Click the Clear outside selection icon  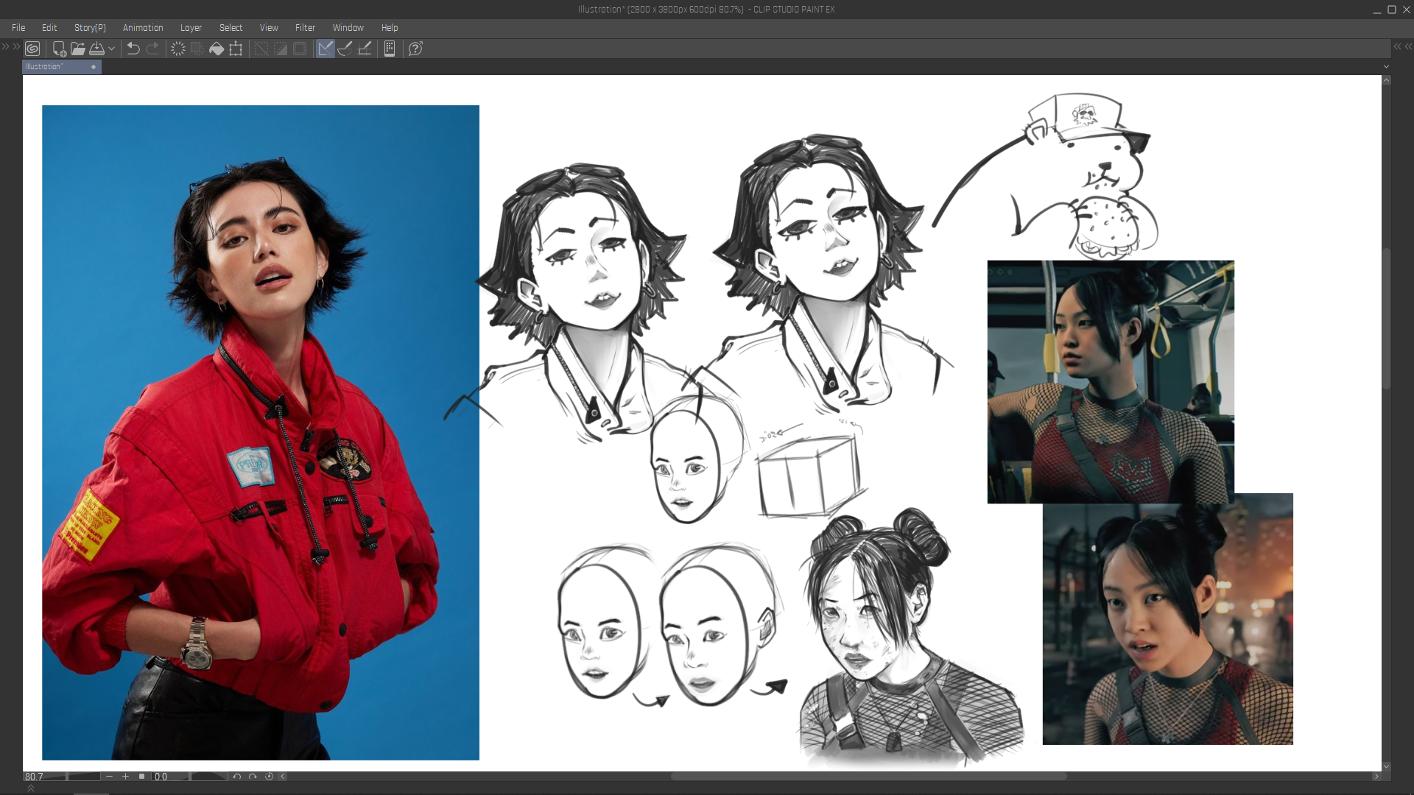197,49
